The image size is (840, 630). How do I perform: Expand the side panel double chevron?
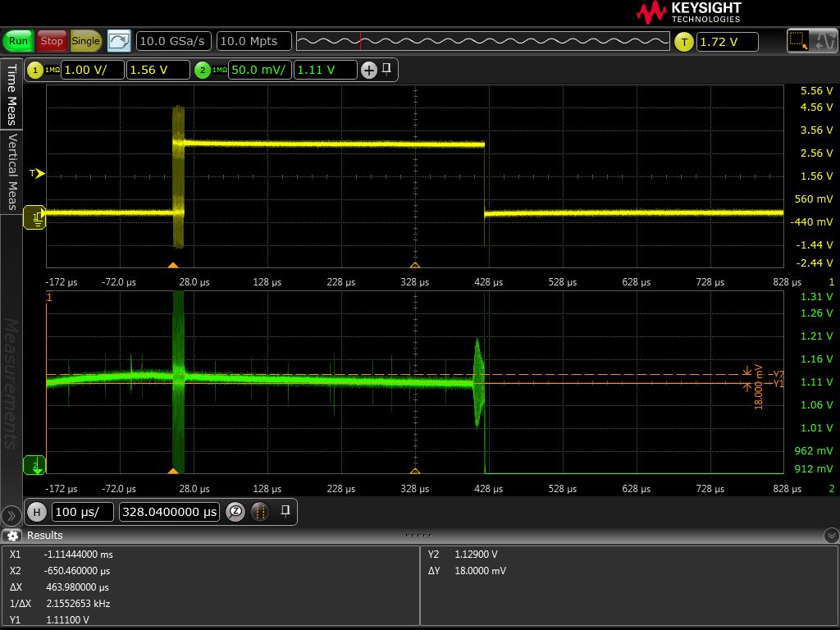point(11,516)
